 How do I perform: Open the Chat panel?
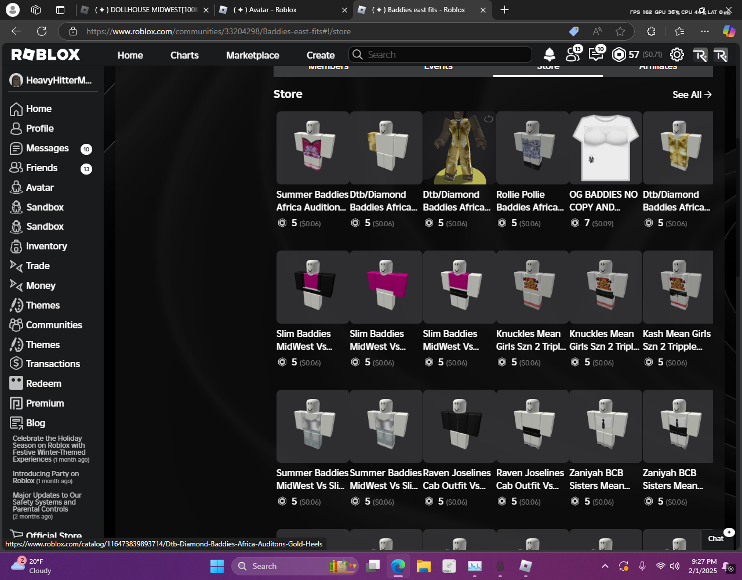(x=716, y=538)
